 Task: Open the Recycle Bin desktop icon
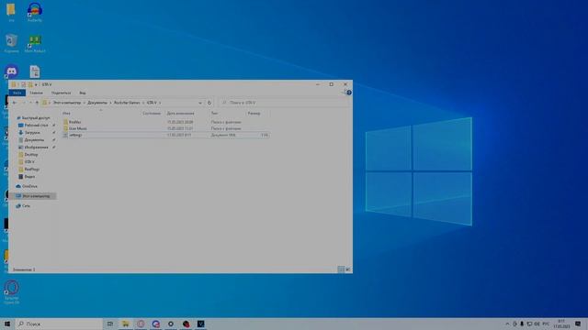tap(12, 42)
